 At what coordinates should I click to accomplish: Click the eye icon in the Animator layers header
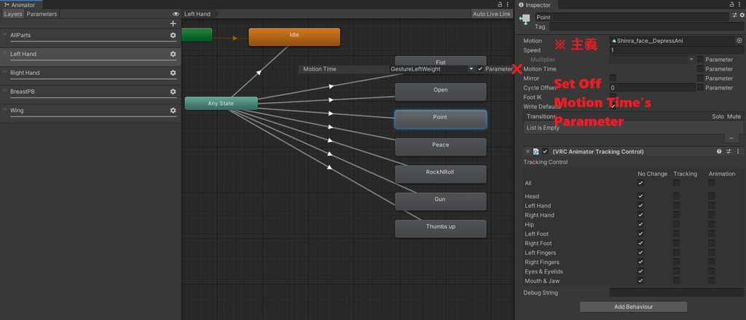tap(176, 15)
